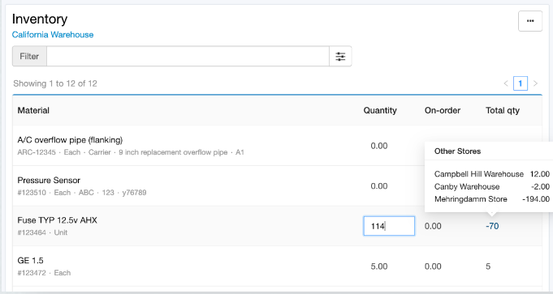
Task: Select the GE 1.5 material name
Action: click(30, 261)
